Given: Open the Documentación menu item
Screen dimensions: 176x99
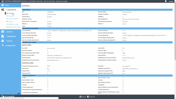Looking at the screenshot, I should click(x=10, y=46).
